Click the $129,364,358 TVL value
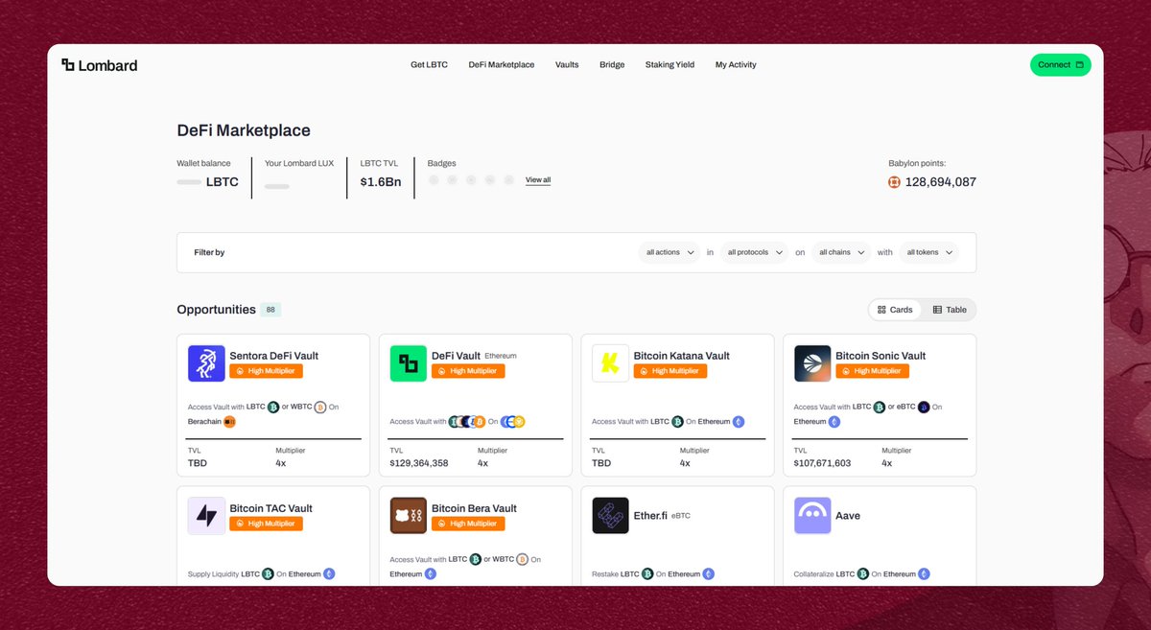Viewport: 1151px width, 630px height. [419, 463]
